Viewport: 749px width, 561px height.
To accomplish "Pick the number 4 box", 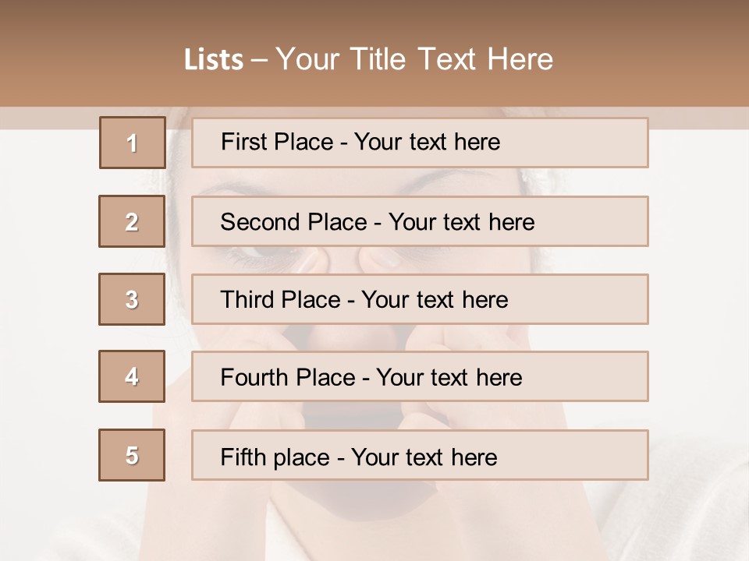I will tap(132, 377).
